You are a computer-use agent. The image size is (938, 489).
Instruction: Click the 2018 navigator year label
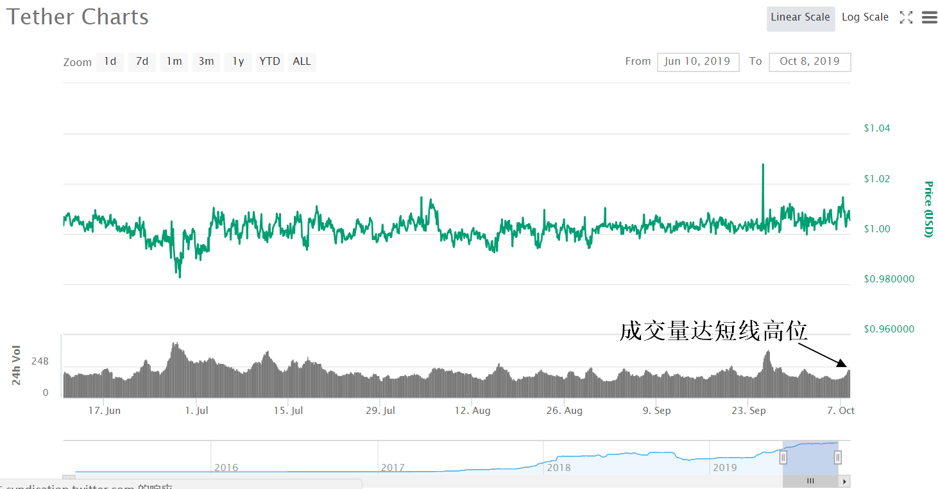coord(559,468)
